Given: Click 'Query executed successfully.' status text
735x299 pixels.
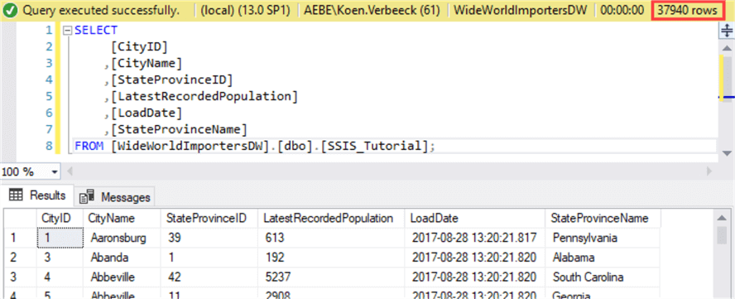Looking at the screenshot, I should pyautogui.click(x=100, y=10).
